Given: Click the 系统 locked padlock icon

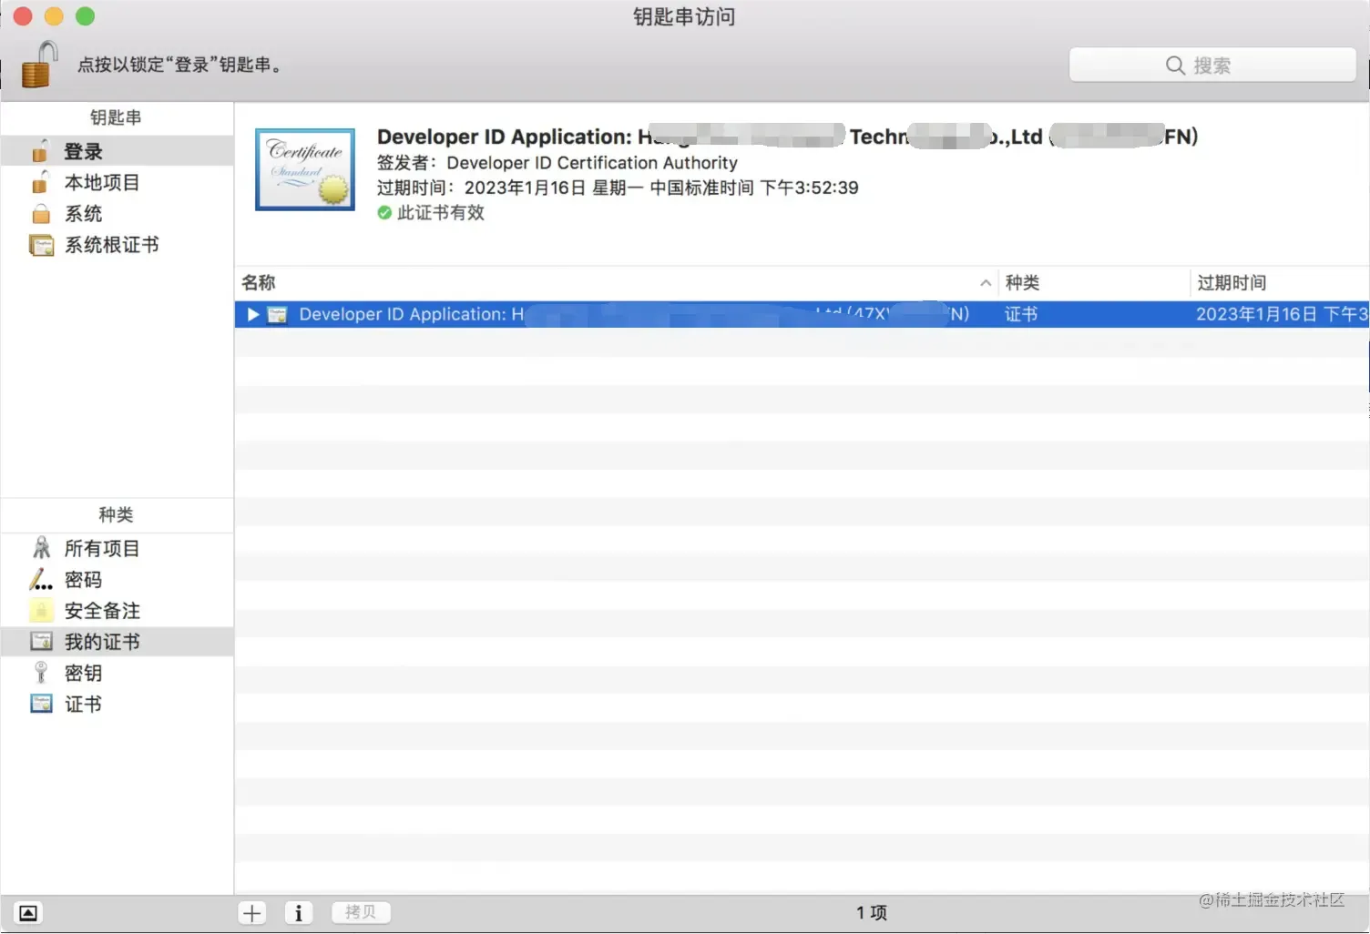Looking at the screenshot, I should point(41,214).
